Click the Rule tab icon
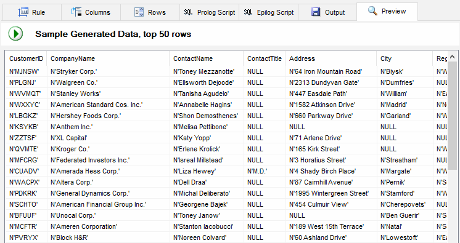 pos(23,12)
